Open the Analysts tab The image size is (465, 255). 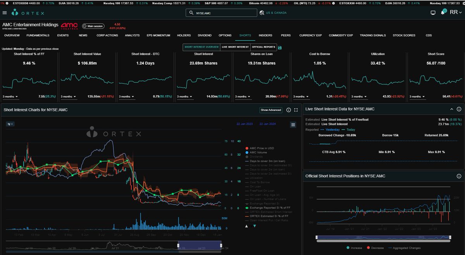pyautogui.click(x=132, y=35)
